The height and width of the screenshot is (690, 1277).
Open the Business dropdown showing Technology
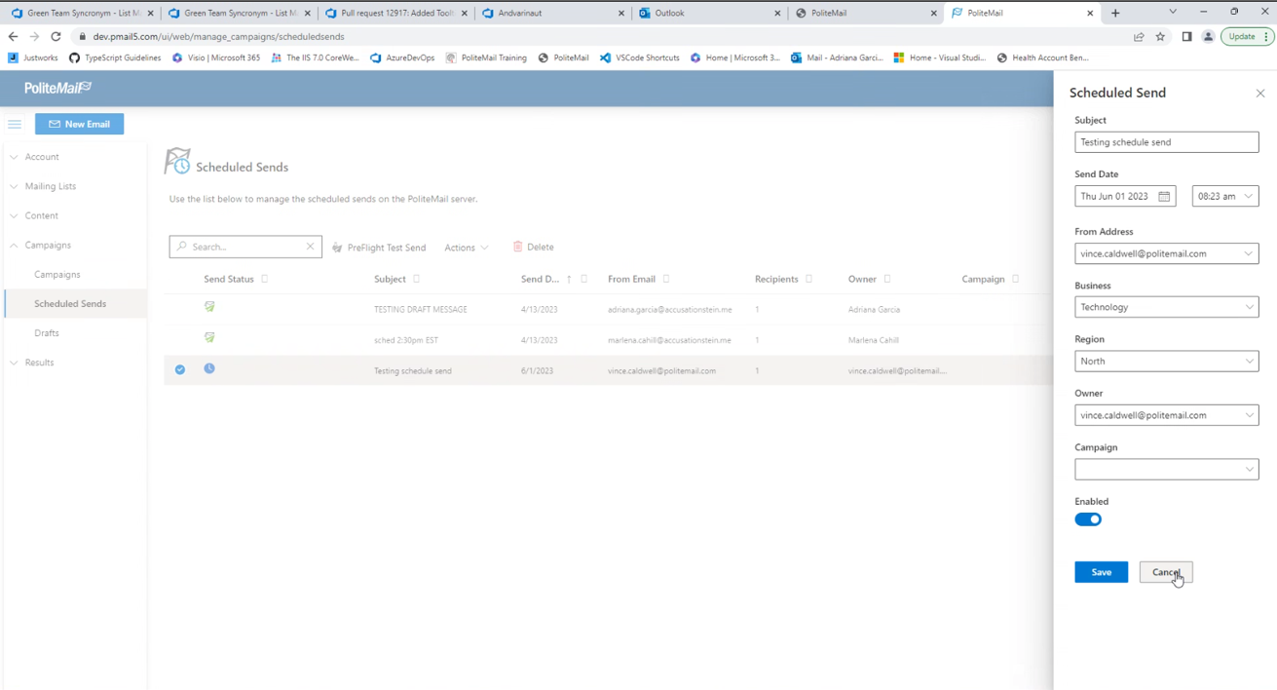tap(1167, 307)
